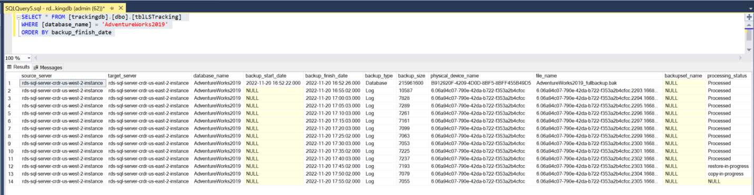Click the backup_size cell 10587

[x=413, y=90]
